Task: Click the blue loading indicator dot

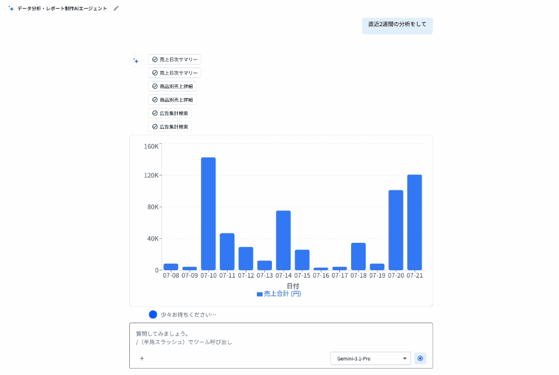Action: coord(153,314)
